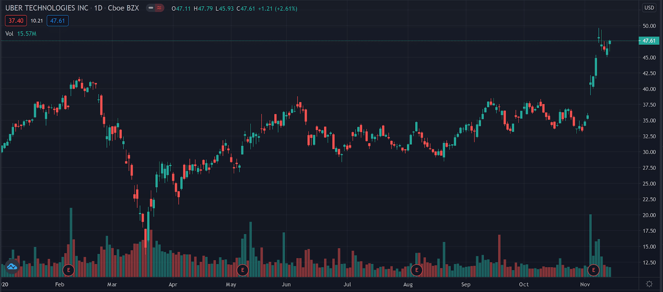Screen dimensions: 663x292
Task: Click the 12.50 price axis label
Action: tap(649, 263)
